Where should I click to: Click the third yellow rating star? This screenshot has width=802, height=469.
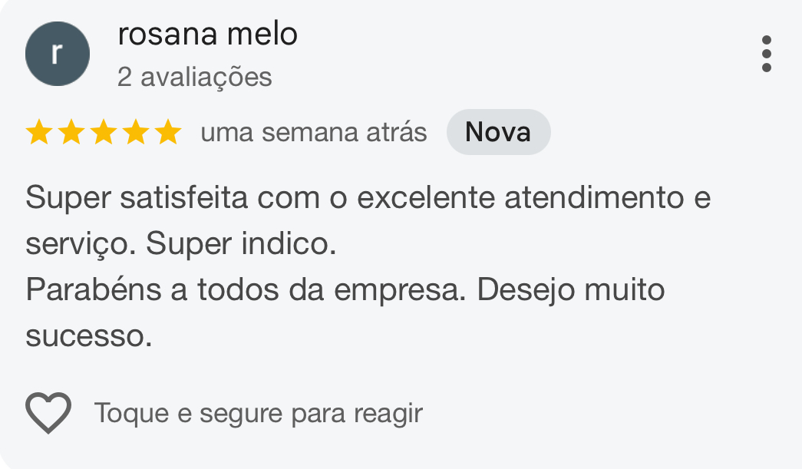[x=104, y=133]
